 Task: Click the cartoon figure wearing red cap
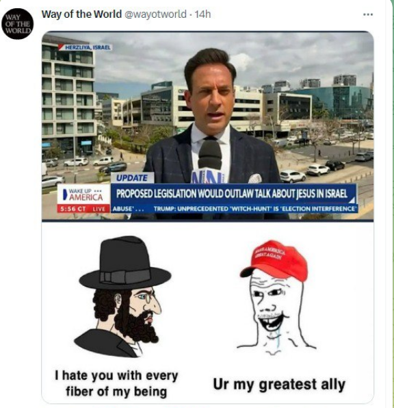tap(276, 297)
